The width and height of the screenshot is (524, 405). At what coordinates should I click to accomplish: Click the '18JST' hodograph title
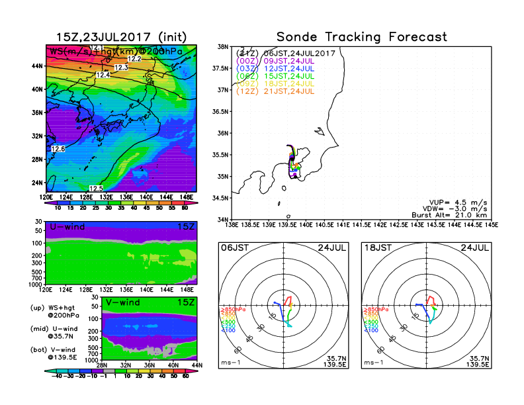pyautogui.click(x=378, y=247)
